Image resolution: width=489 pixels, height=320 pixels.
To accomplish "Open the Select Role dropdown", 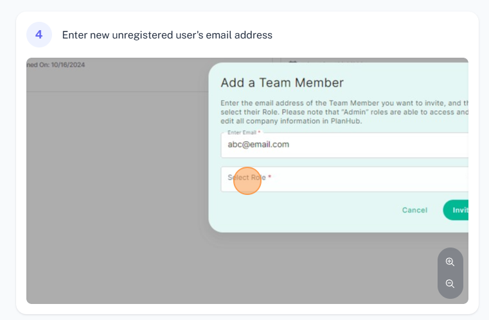I will pos(344,179).
